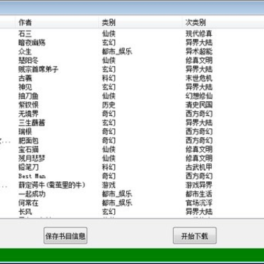Click 仙侠 category in 石三's row
The height and width of the screenshot is (264, 264).
[109, 34]
